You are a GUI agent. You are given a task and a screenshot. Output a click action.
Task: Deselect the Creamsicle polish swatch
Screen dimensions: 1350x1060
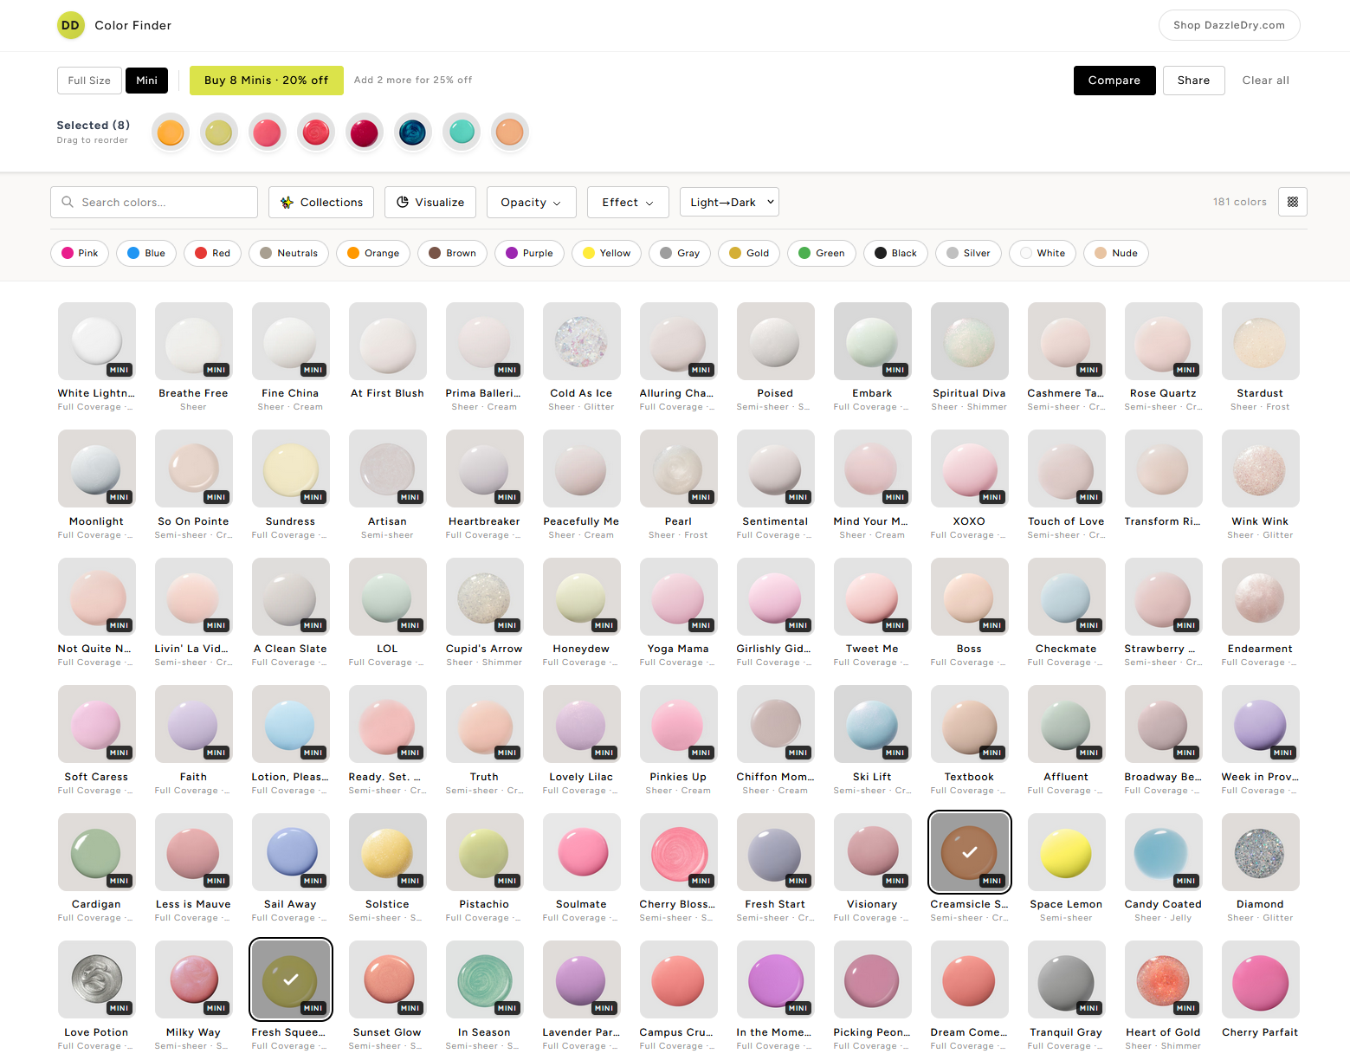[969, 852]
